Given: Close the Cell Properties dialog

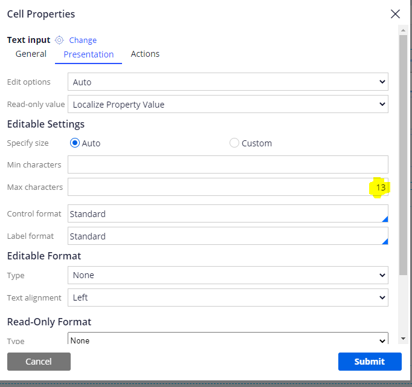Looking at the screenshot, I should pos(395,14).
